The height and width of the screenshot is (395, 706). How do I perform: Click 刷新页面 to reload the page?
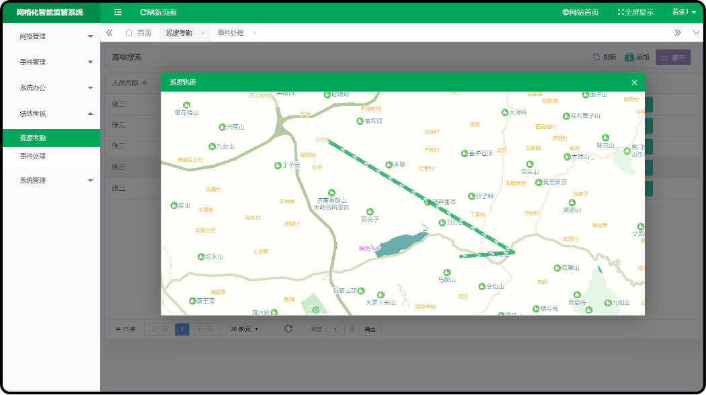[x=158, y=12]
